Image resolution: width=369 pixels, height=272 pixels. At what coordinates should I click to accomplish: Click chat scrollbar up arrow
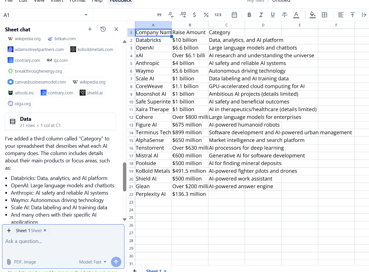(x=124, y=42)
